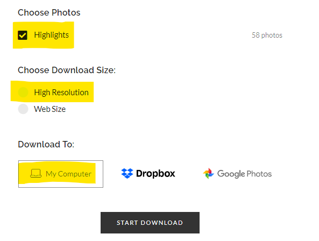The height and width of the screenshot is (241, 319).
Task: Select the High Resolution radio button
Action: tap(23, 93)
